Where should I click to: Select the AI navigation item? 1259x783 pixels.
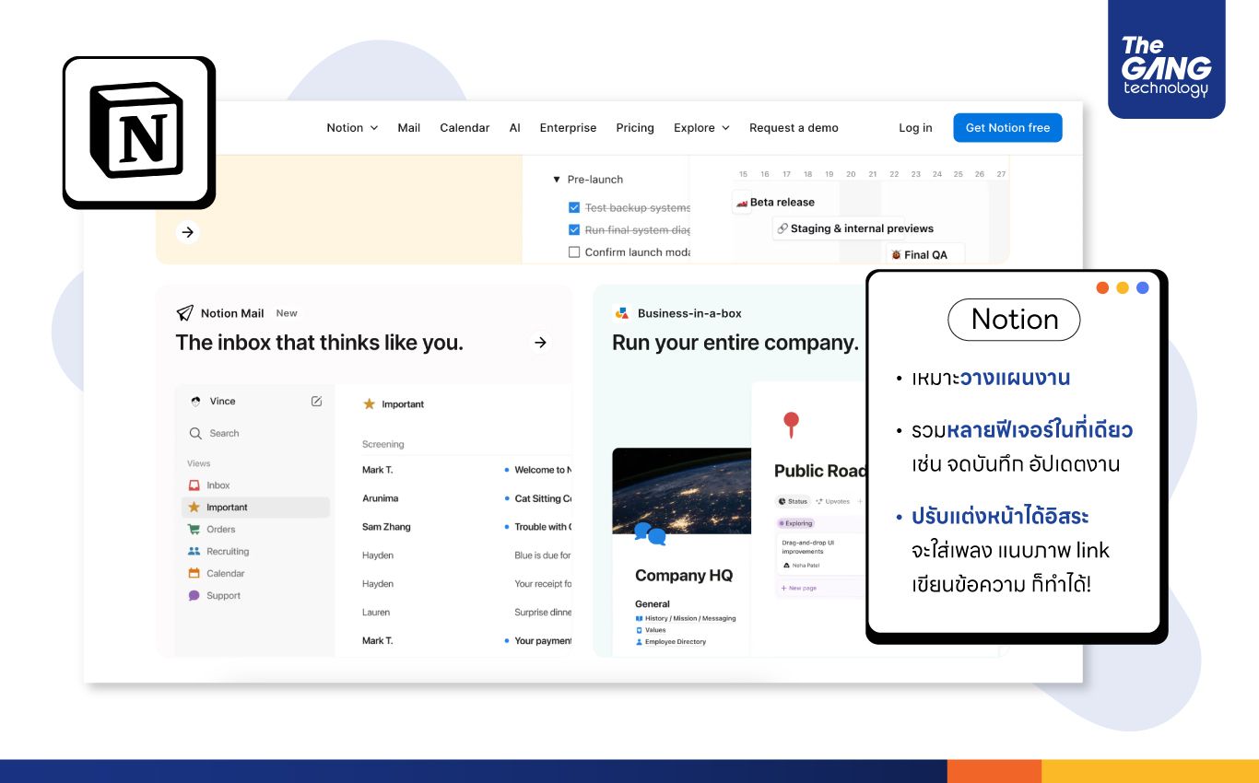click(514, 128)
